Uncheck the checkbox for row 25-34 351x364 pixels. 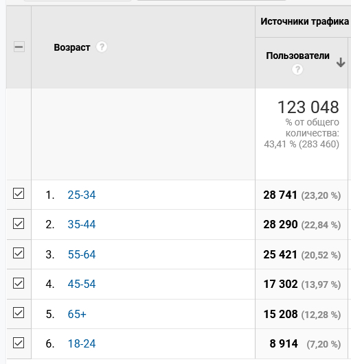point(19,193)
